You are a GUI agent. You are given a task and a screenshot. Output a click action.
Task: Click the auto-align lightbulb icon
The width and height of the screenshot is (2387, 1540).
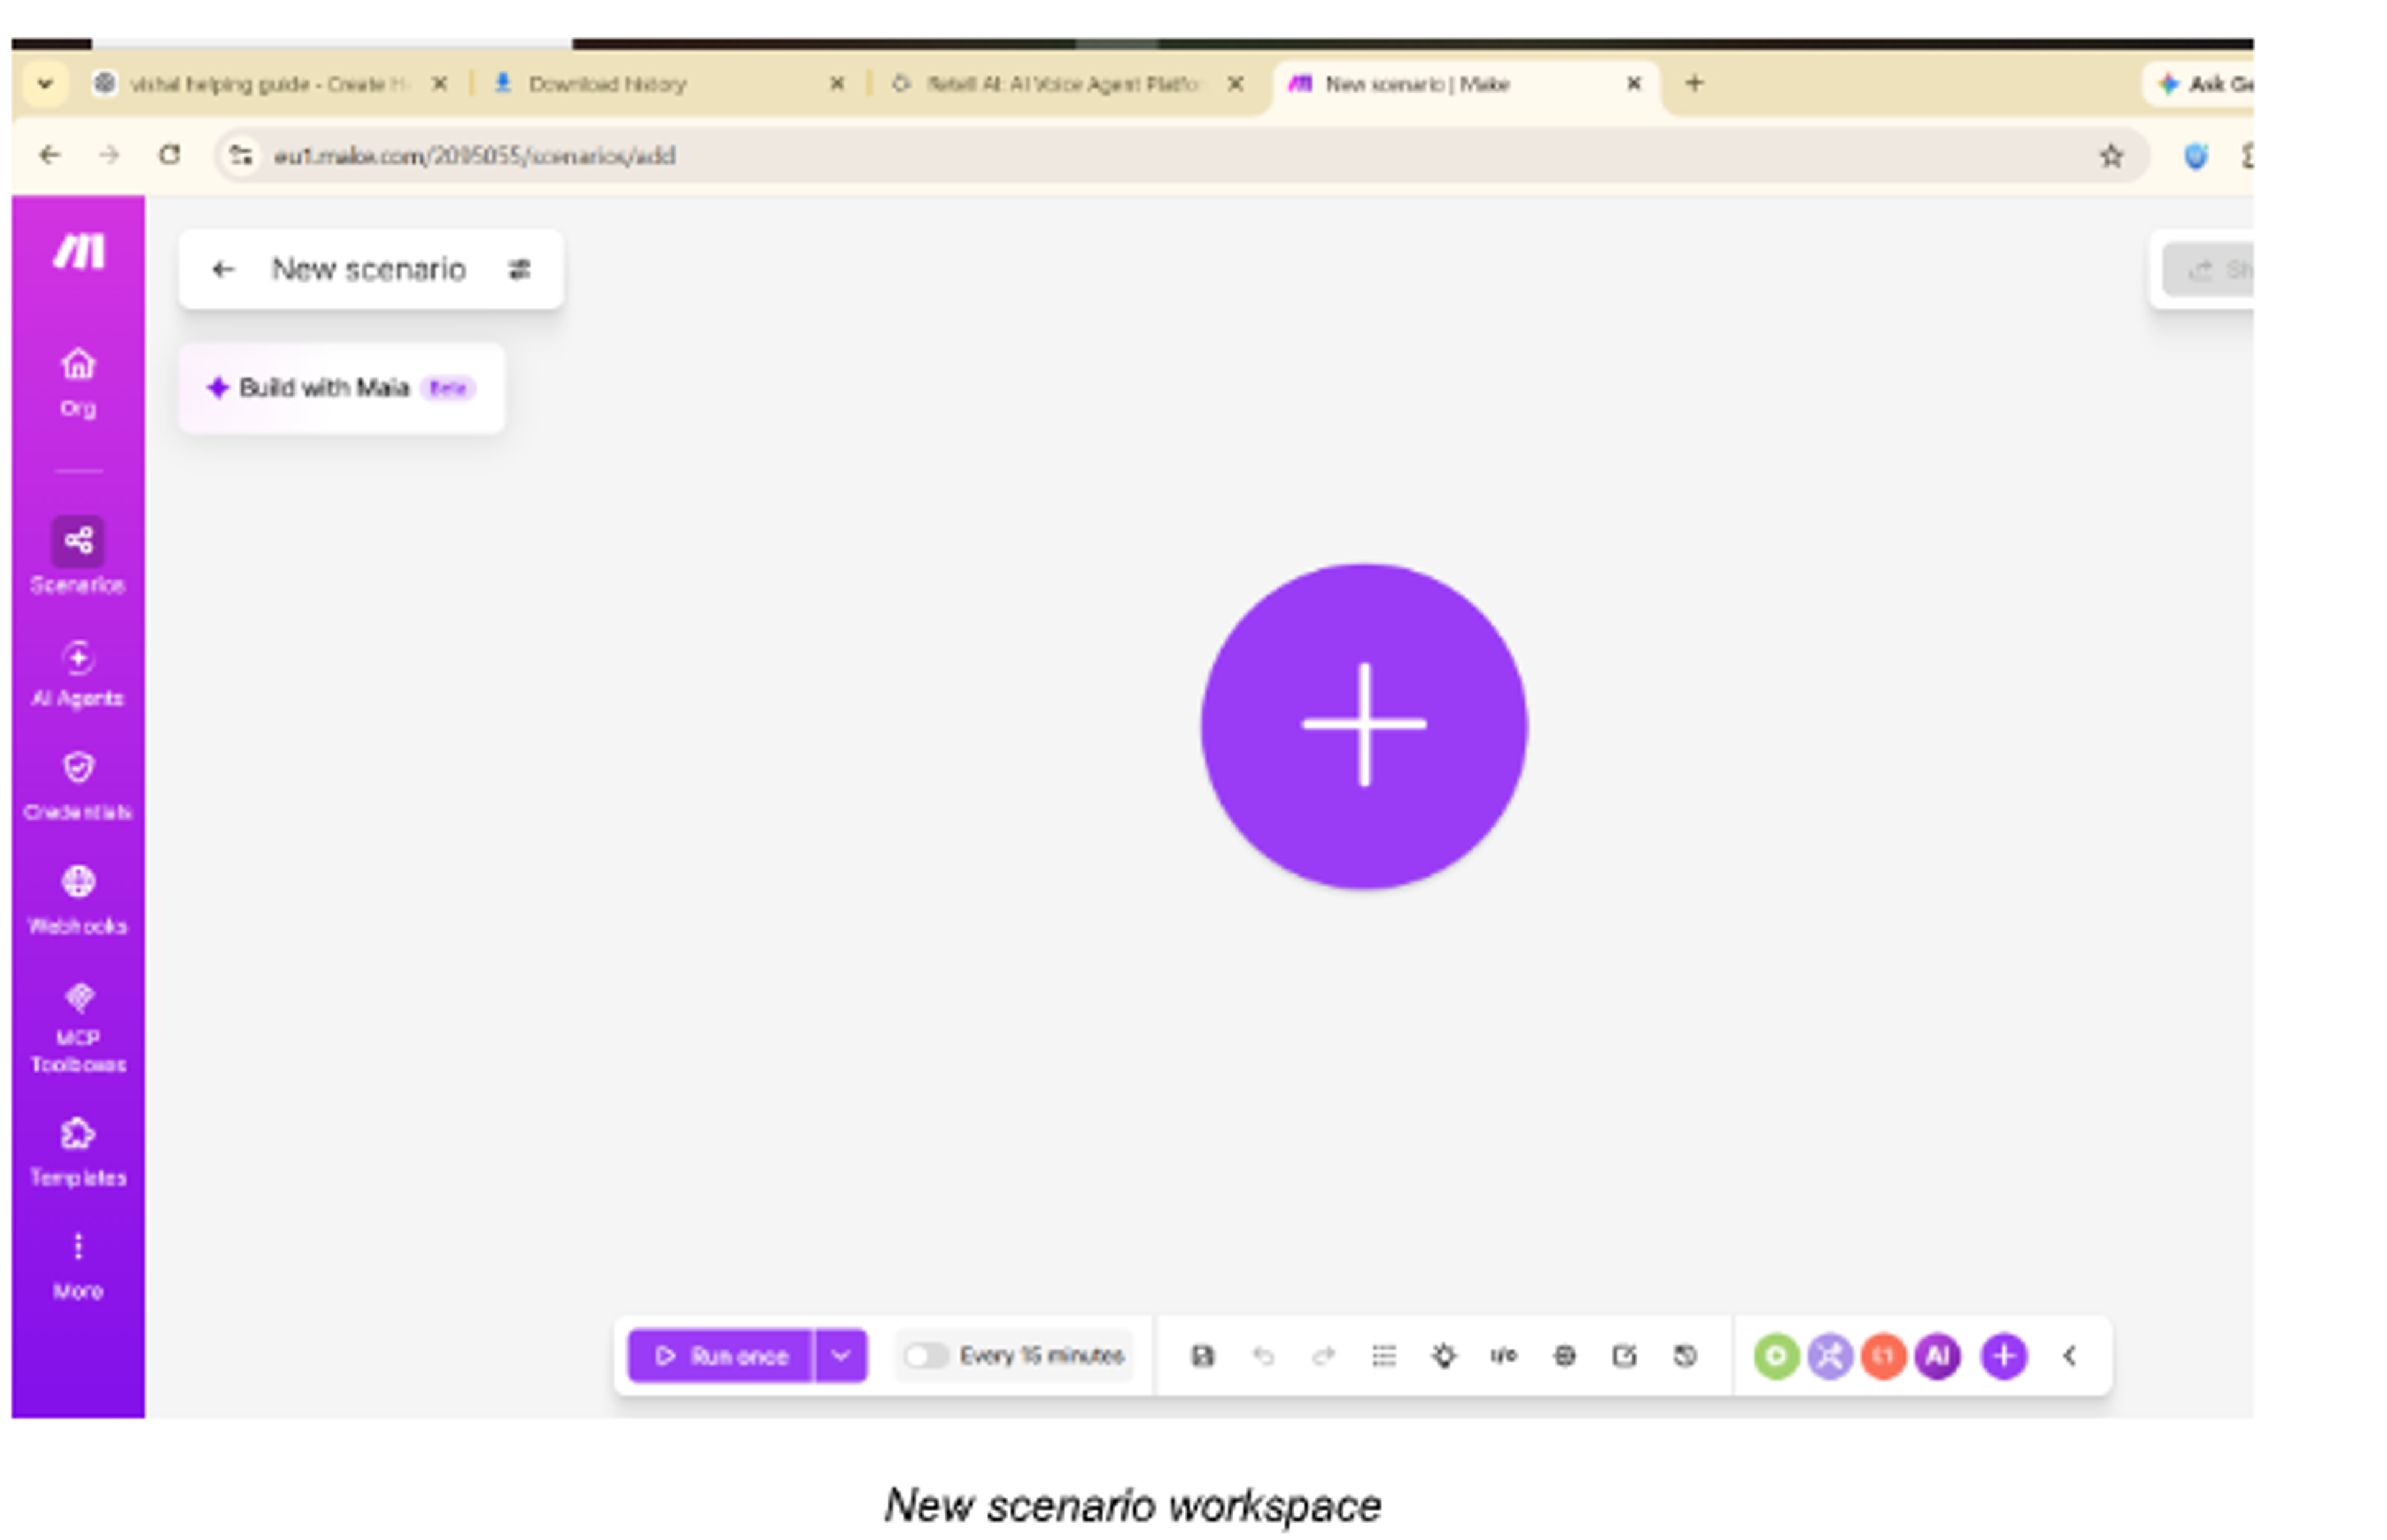(1443, 1355)
